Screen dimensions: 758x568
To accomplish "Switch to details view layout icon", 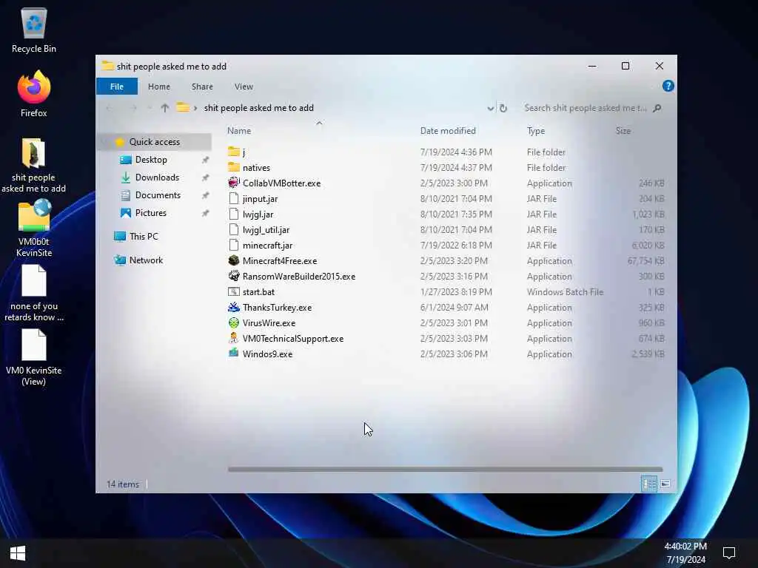I will (x=648, y=484).
